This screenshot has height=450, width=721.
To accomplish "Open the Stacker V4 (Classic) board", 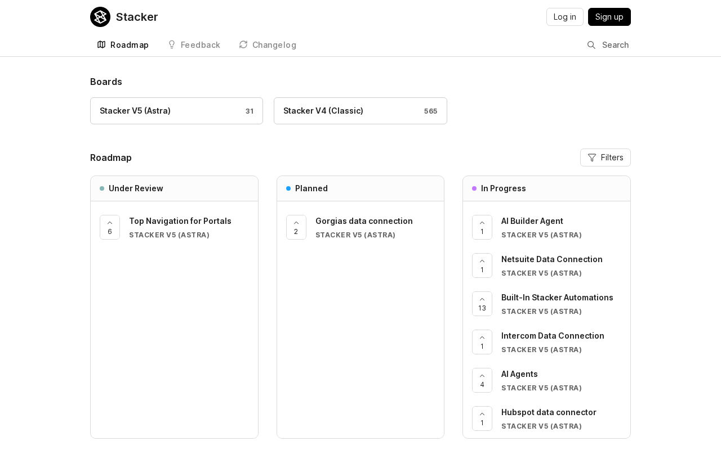I will (360, 111).
